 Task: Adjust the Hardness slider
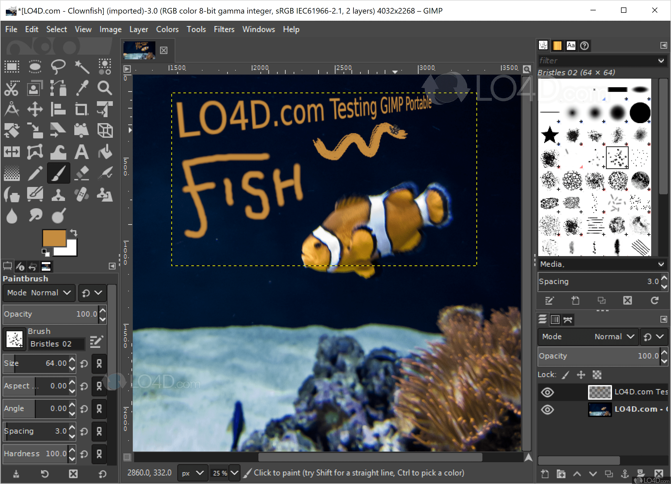coord(35,454)
